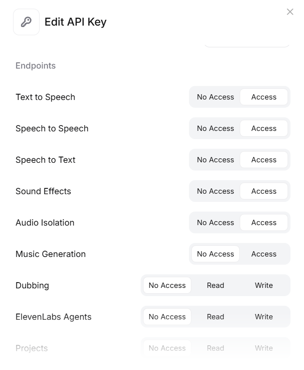Set ElevenLabs Agents to Read
Viewport: 304px width, 370px height.
pos(216,317)
